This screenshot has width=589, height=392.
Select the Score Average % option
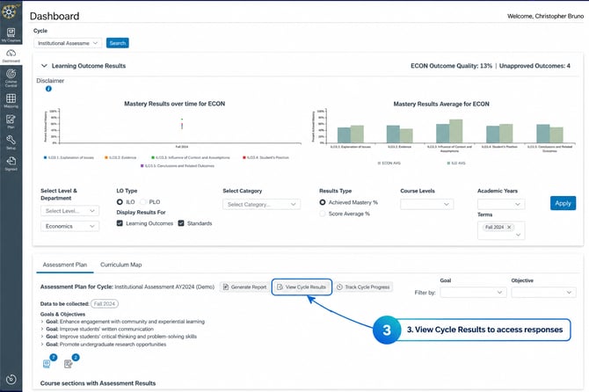coord(323,214)
